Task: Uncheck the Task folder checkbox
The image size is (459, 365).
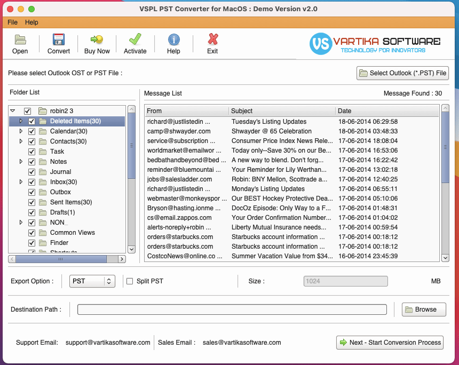Action: (31, 152)
